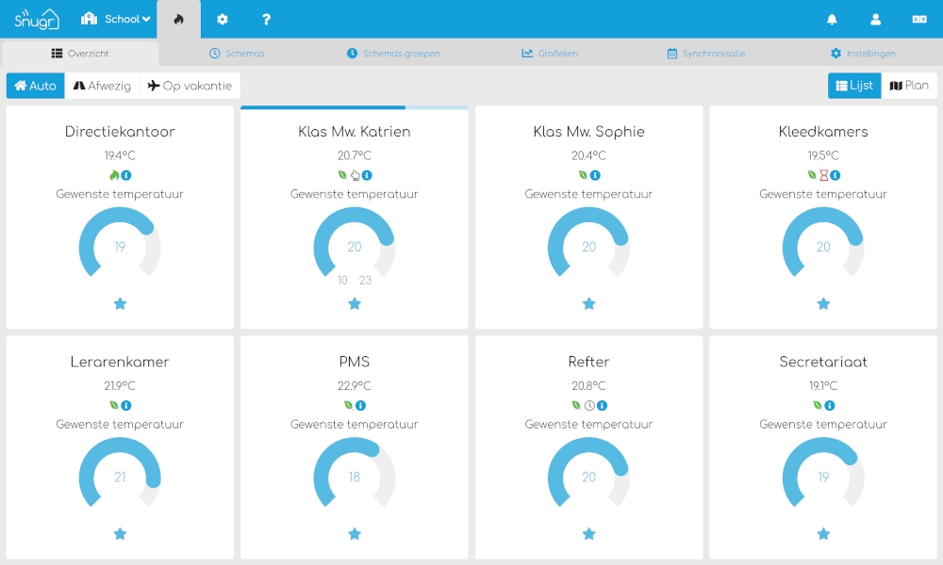The width and height of the screenshot is (943, 565).
Task: Open the language switch icon
Action: pos(919,19)
